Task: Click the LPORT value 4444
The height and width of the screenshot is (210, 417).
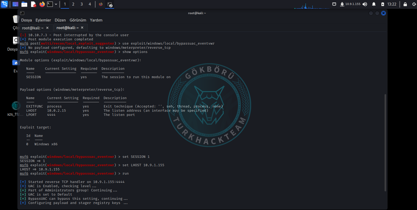Action: (51, 115)
